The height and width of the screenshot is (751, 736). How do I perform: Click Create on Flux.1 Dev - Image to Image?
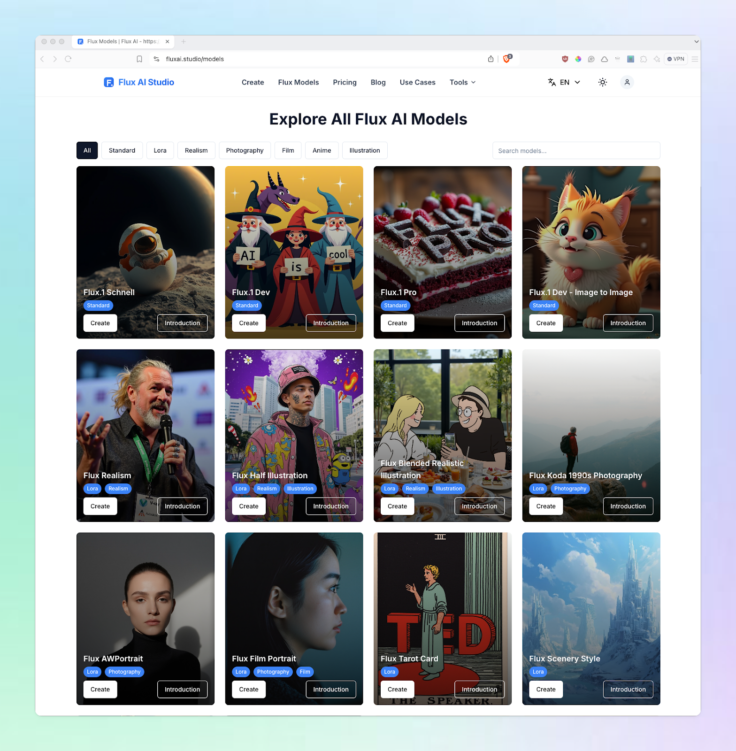546,323
